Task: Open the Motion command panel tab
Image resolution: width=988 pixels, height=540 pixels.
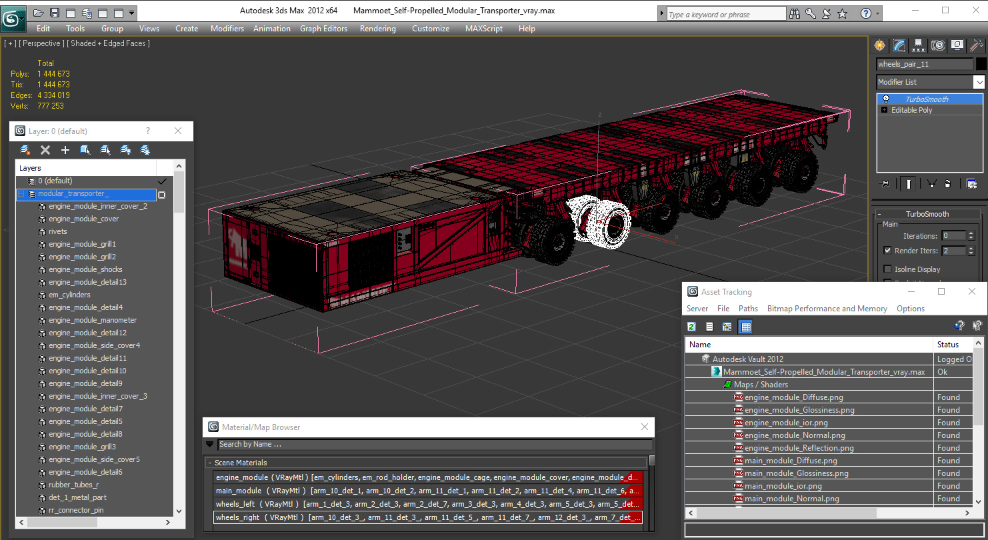Action: point(938,45)
